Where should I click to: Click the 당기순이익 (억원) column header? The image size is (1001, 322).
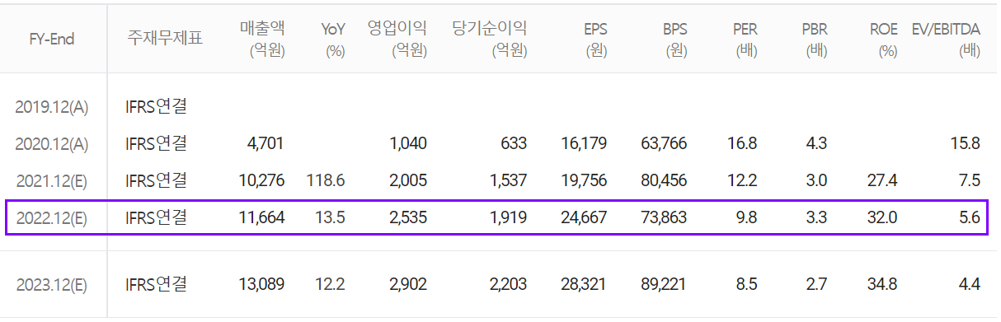[490, 39]
